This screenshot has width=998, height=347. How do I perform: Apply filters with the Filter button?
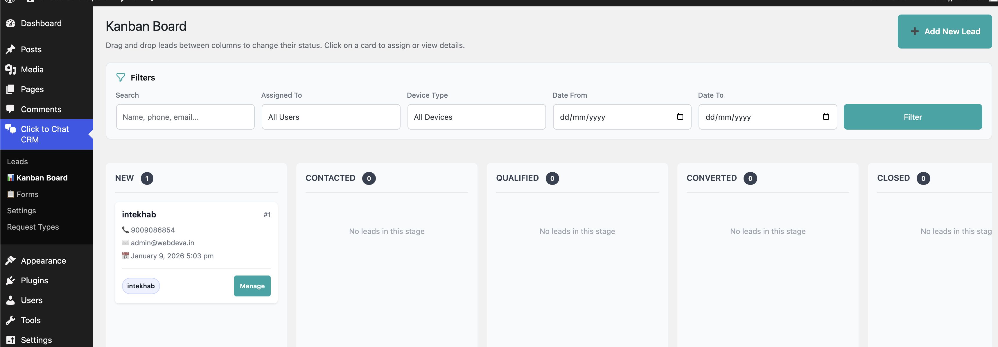pyautogui.click(x=912, y=117)
